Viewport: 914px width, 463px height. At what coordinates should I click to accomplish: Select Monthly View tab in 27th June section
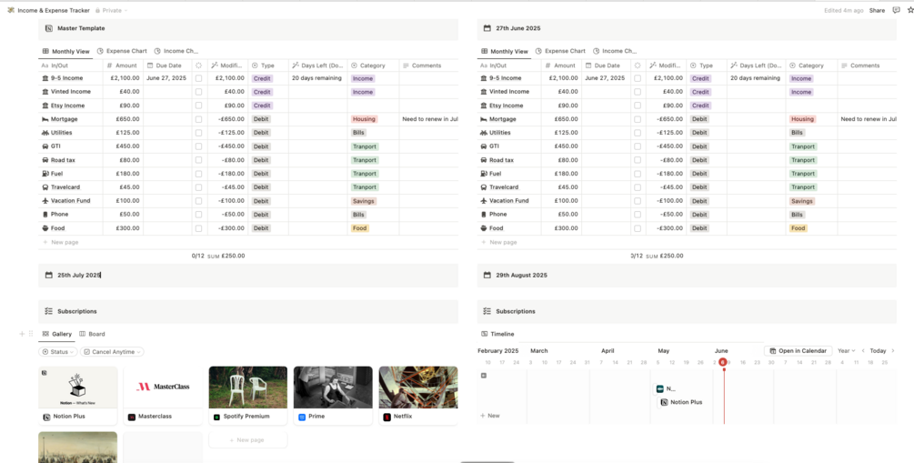504,51
